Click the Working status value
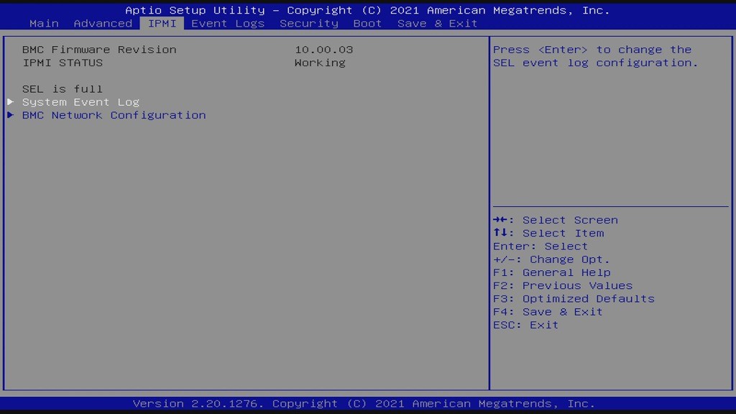Image resolution: width=736 pixels, height=414 pixels. click(x=320, y=63)
